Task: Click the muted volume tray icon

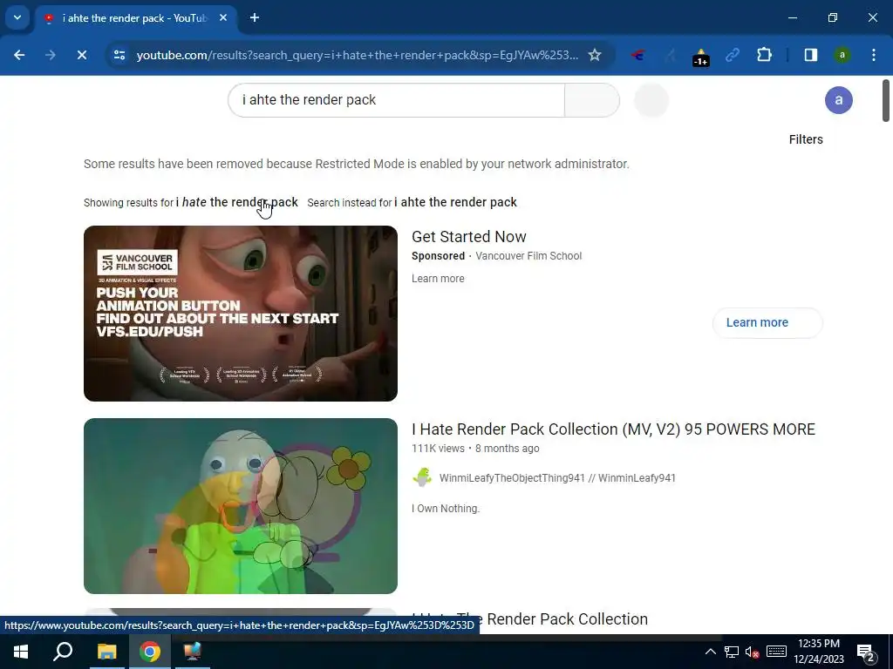Action: (752, 652)
